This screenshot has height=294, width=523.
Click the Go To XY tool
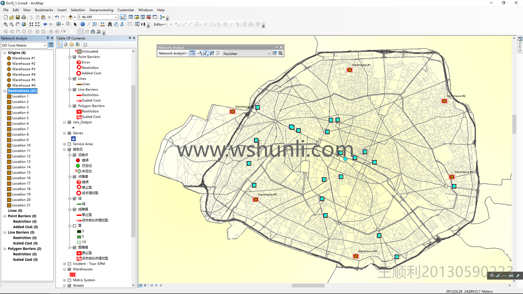pos(122,24)
